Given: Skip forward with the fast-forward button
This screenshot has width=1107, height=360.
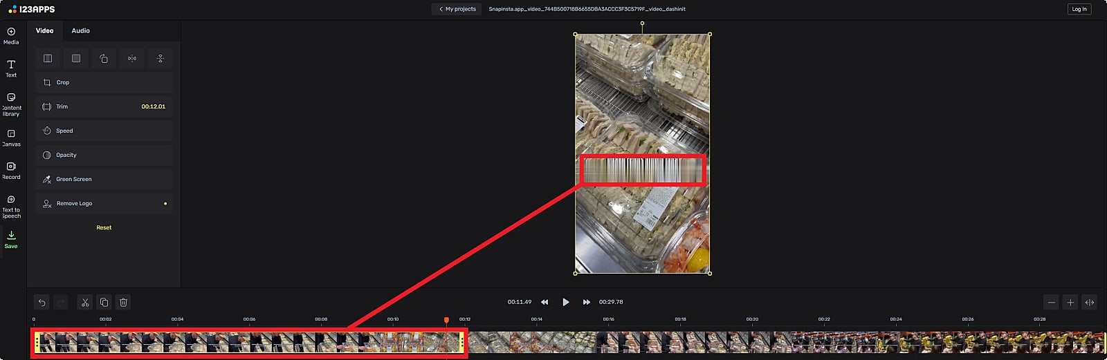Looking at the screenshot, I should pos(587,302).
